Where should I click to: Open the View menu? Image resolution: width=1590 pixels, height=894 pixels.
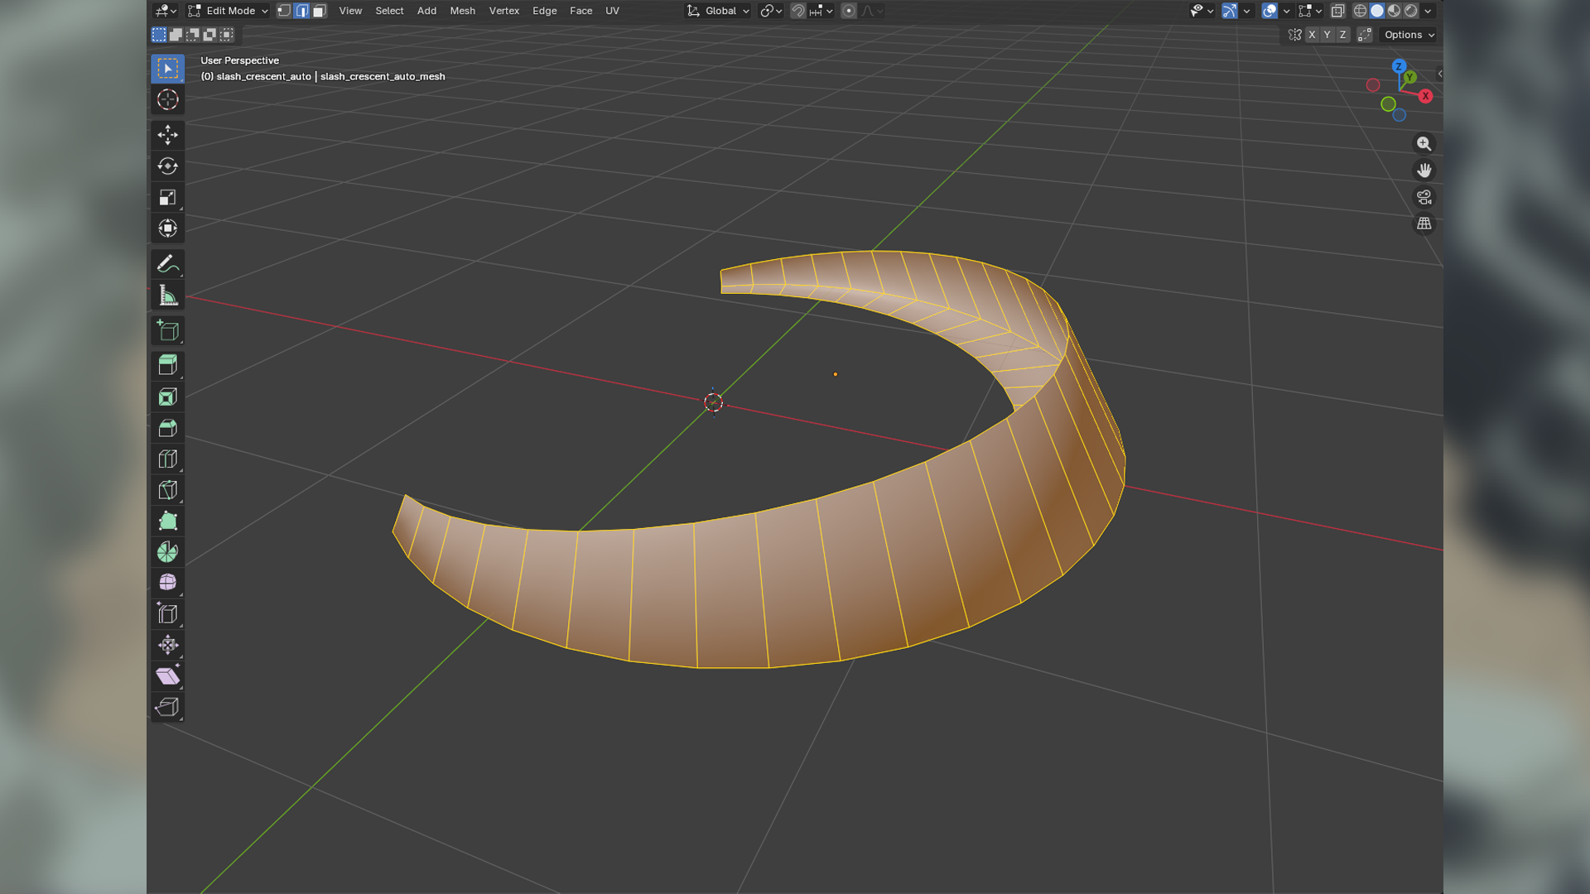point(350,11)
